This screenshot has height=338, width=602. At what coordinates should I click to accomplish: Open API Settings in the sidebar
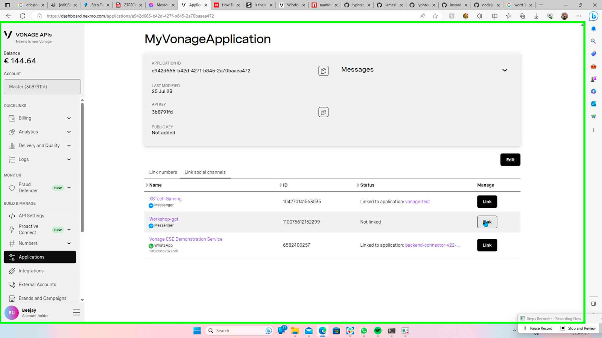31,216
